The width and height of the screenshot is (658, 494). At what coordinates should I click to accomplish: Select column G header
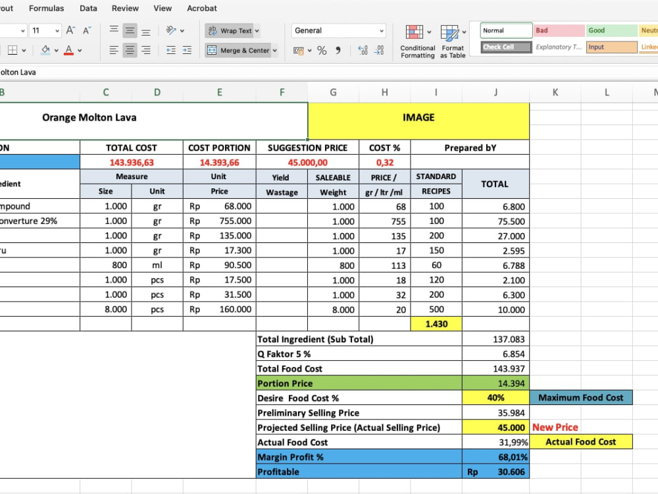(x=333, y=92)
